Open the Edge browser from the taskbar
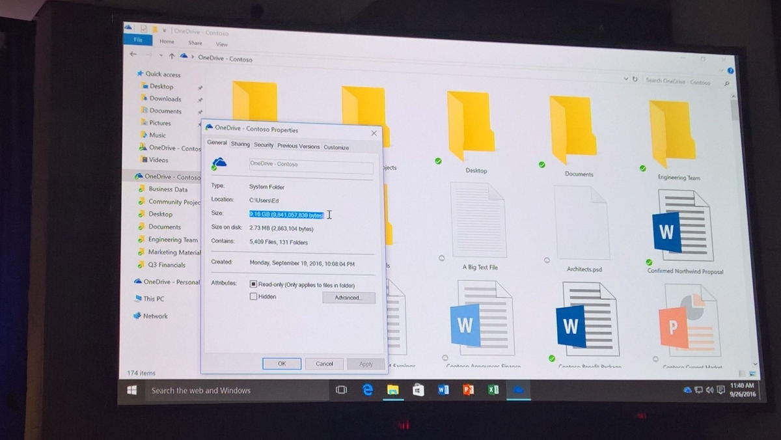Screen dimensions: 781x440 [368, 390]
